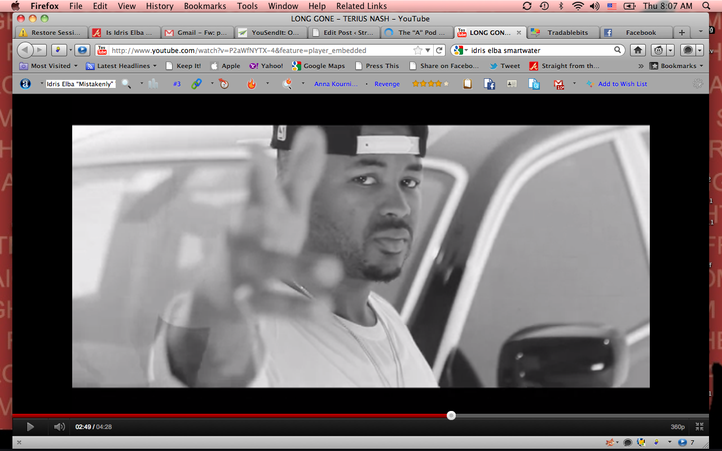Expand the Most Visited bookmarks dropdown
Image resolution: width=722 pixels, height=451 pixels.
[49, 66]
